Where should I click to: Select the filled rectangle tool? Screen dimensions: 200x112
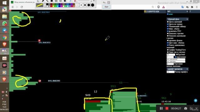click(52, 1)
